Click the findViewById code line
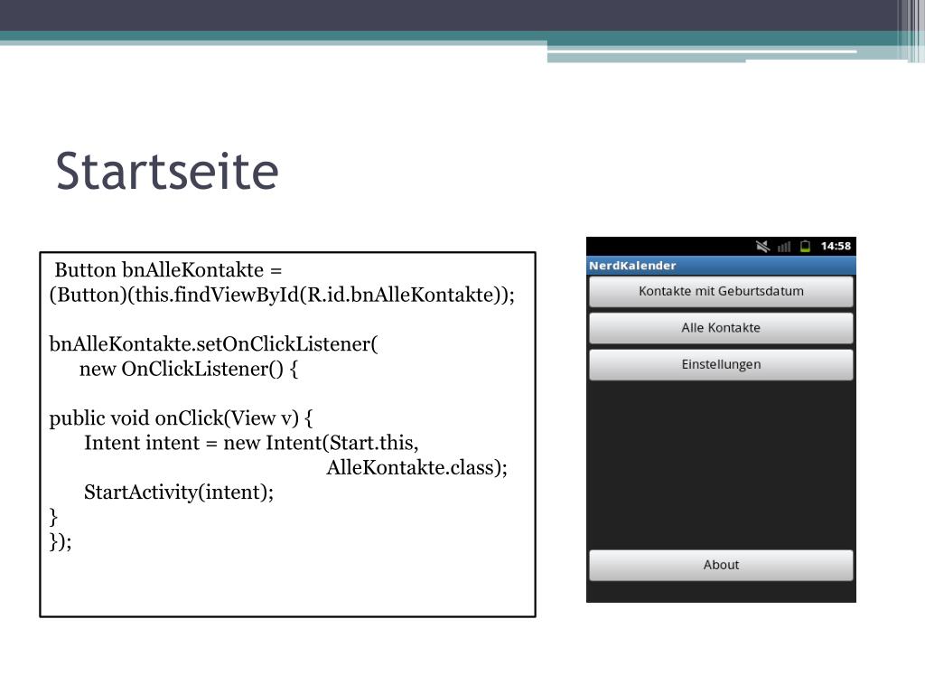 (x=282, y=295)
